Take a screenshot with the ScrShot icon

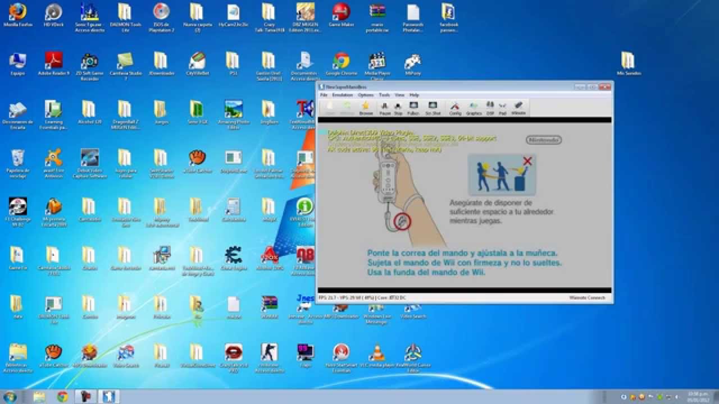[x=433, y=107]
